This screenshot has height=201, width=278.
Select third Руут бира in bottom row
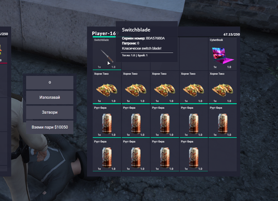(165, 155)
